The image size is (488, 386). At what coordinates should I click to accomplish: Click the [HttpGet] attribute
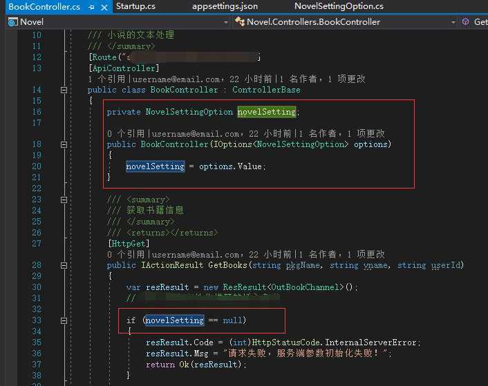(129, 243)
